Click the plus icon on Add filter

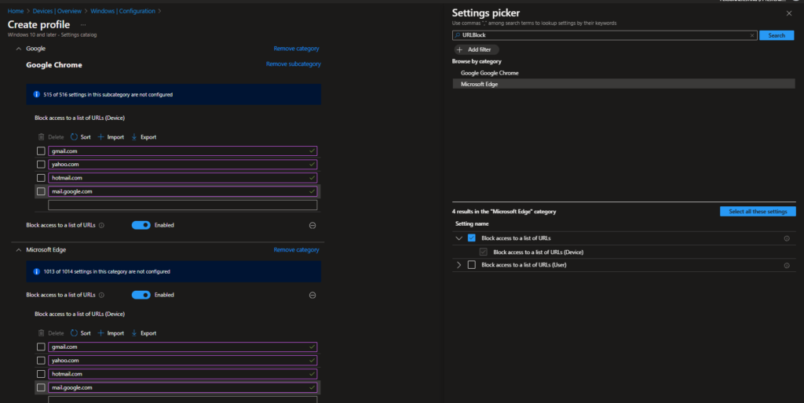[x=459, y=49]
